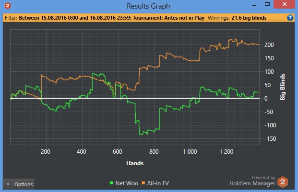Click the 200 label on the x-axis

(x=46, y=152)
